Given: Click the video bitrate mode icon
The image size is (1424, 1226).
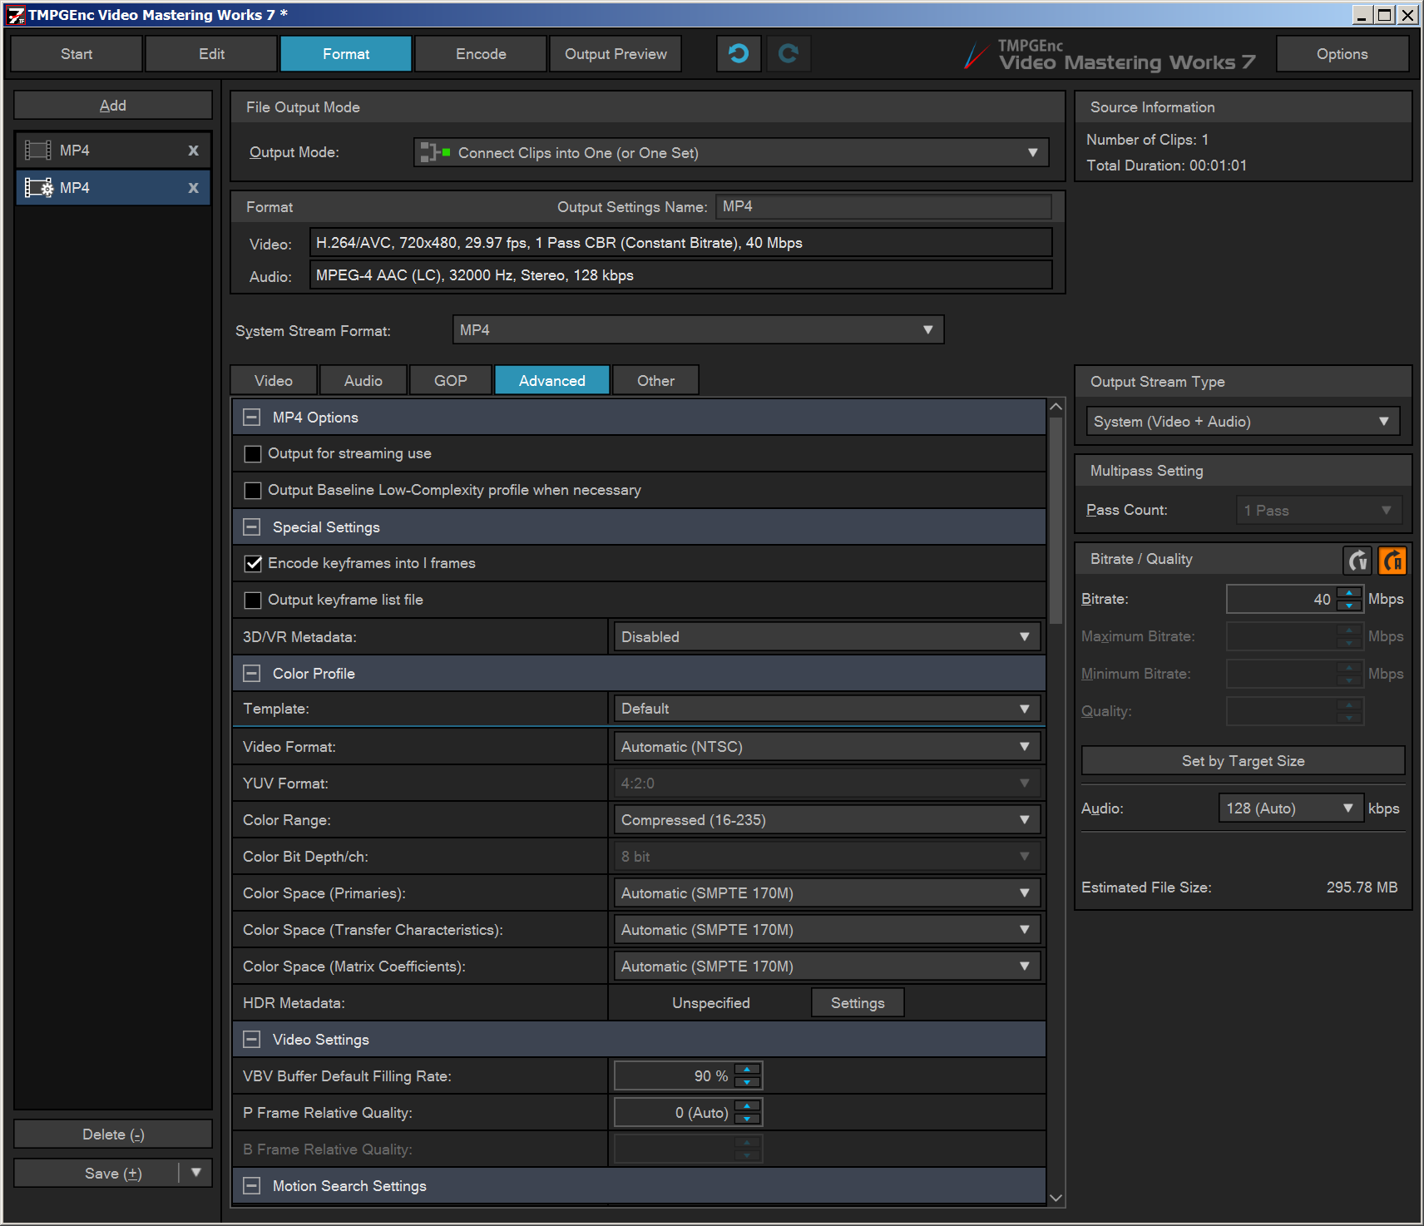Looking at the screenshot, I should tap(1357, 561).
